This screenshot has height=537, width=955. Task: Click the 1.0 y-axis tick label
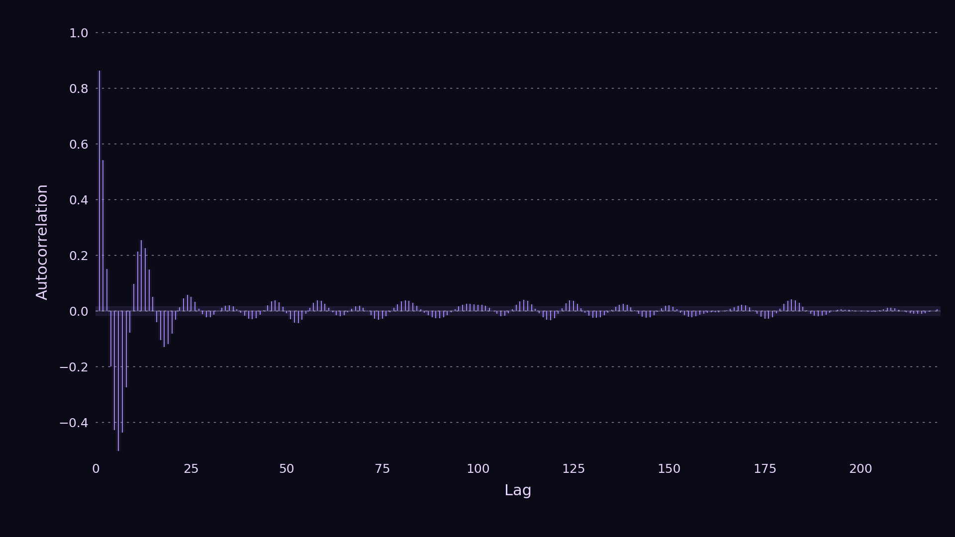click(x=79, y=33)
